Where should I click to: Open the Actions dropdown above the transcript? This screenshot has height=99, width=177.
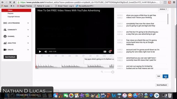click(163, 9)
